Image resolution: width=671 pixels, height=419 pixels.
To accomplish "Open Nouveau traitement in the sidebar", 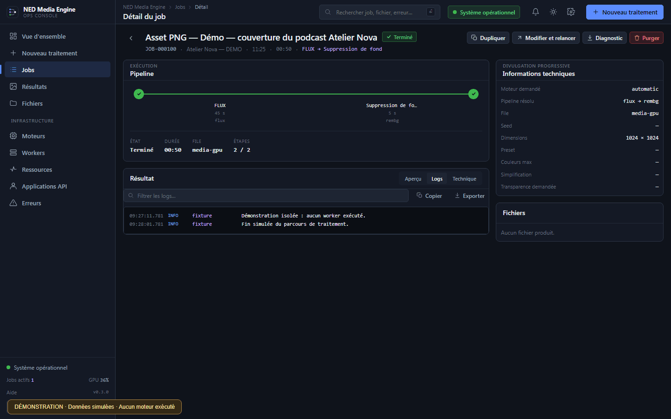I will 57,53.
